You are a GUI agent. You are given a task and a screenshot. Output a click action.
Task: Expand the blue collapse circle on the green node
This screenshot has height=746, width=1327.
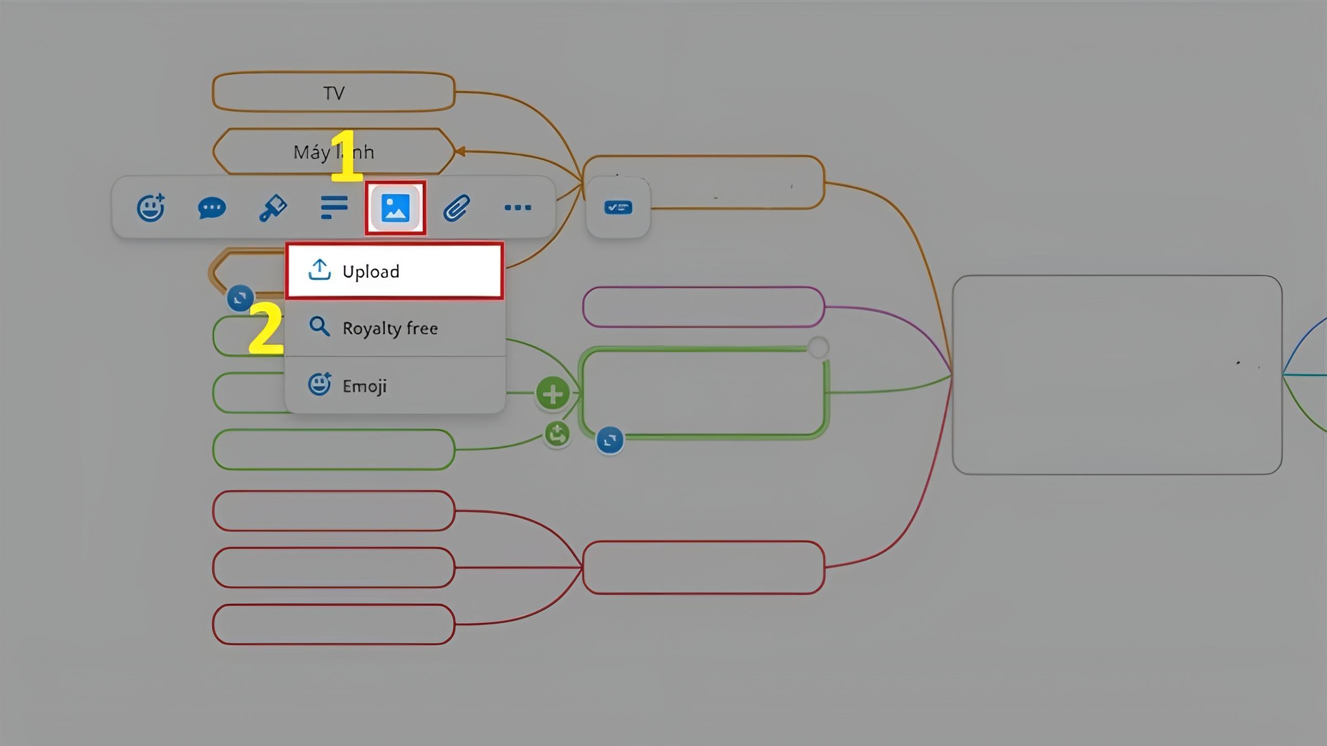609,439
